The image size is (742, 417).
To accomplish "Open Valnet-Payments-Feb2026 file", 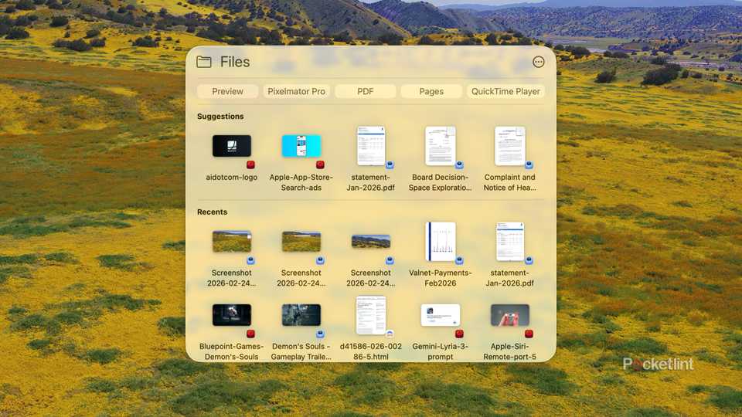I will [440, 242].
